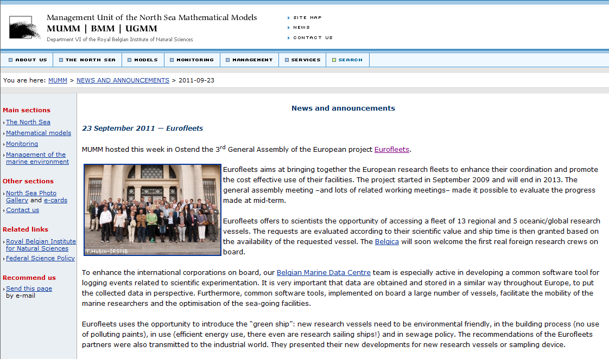Open the Monitoring menu item
The image size is (609, 359).
click(192, 60)
